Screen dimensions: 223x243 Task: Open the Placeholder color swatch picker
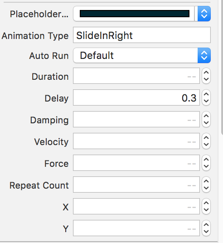[x=134, y=14]
